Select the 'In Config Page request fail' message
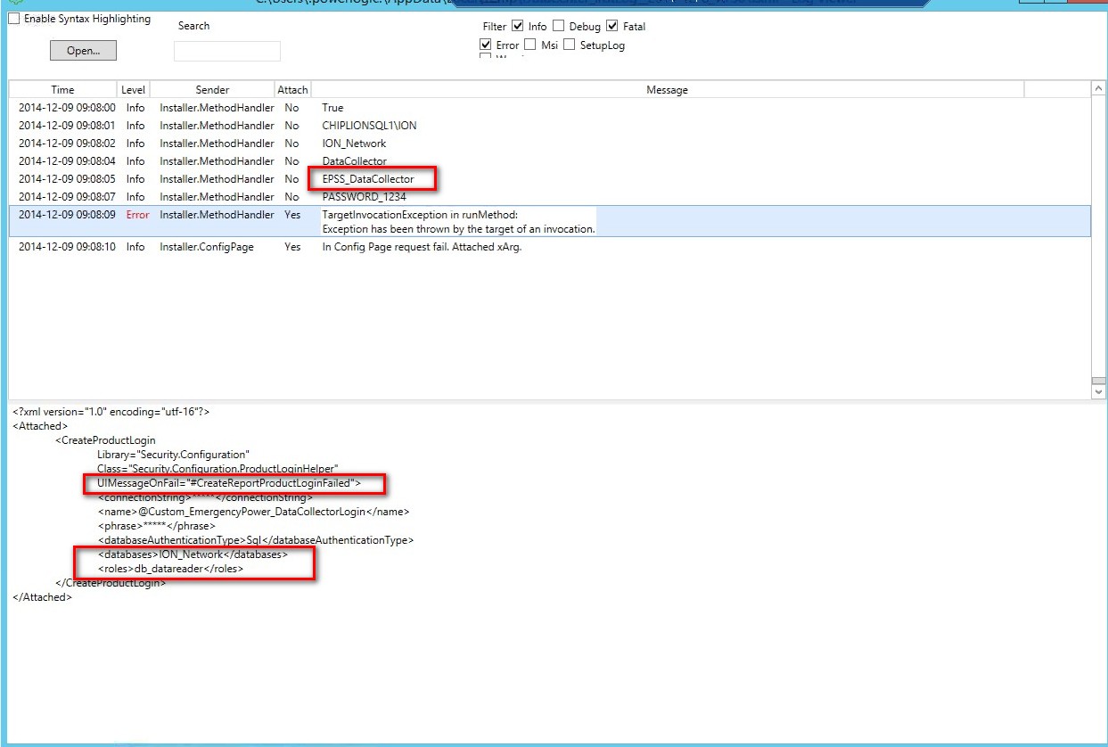The height and width of the screenshot is (747, 1108). (422, 247)
